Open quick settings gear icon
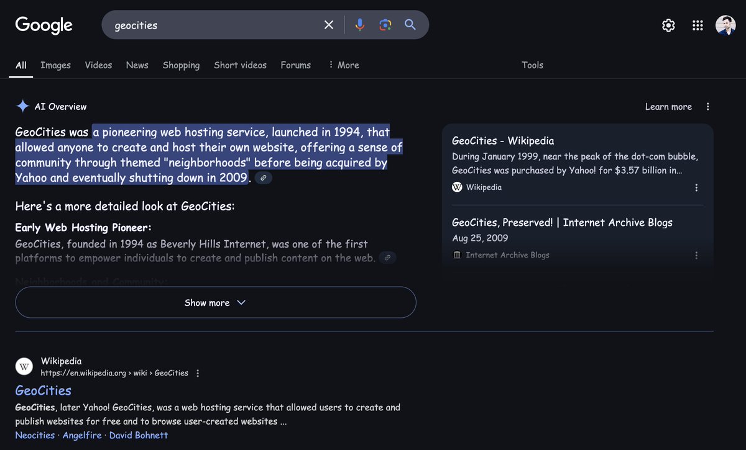The width and height of the screenshot is (746, 450). [668, 25]
